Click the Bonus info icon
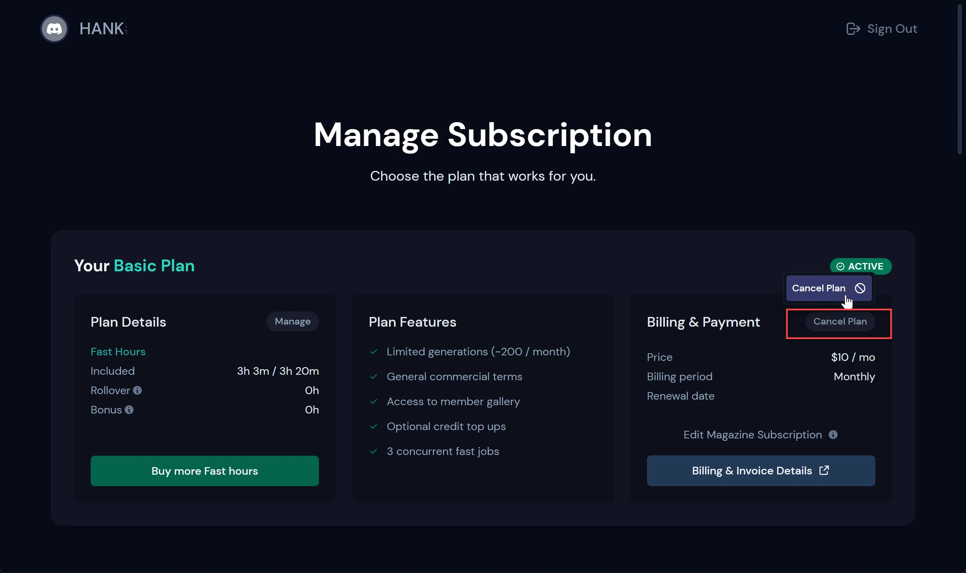 (x=129, y=410)
